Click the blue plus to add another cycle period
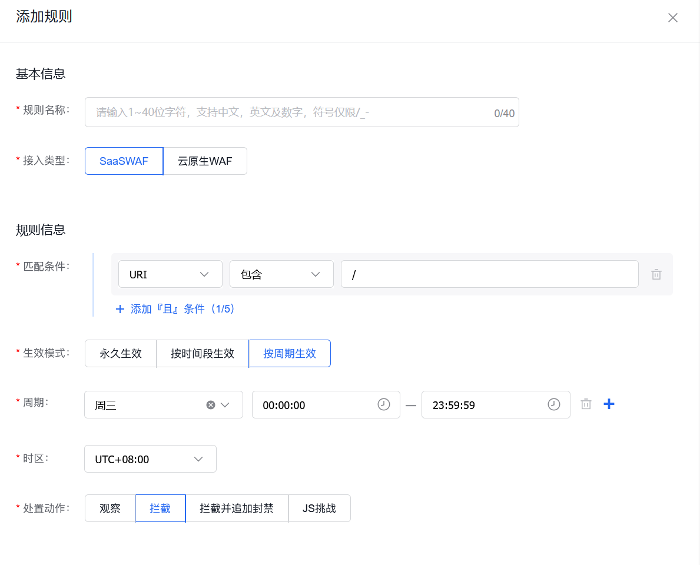This screenshot has width=700, height=565. point(609,404)
